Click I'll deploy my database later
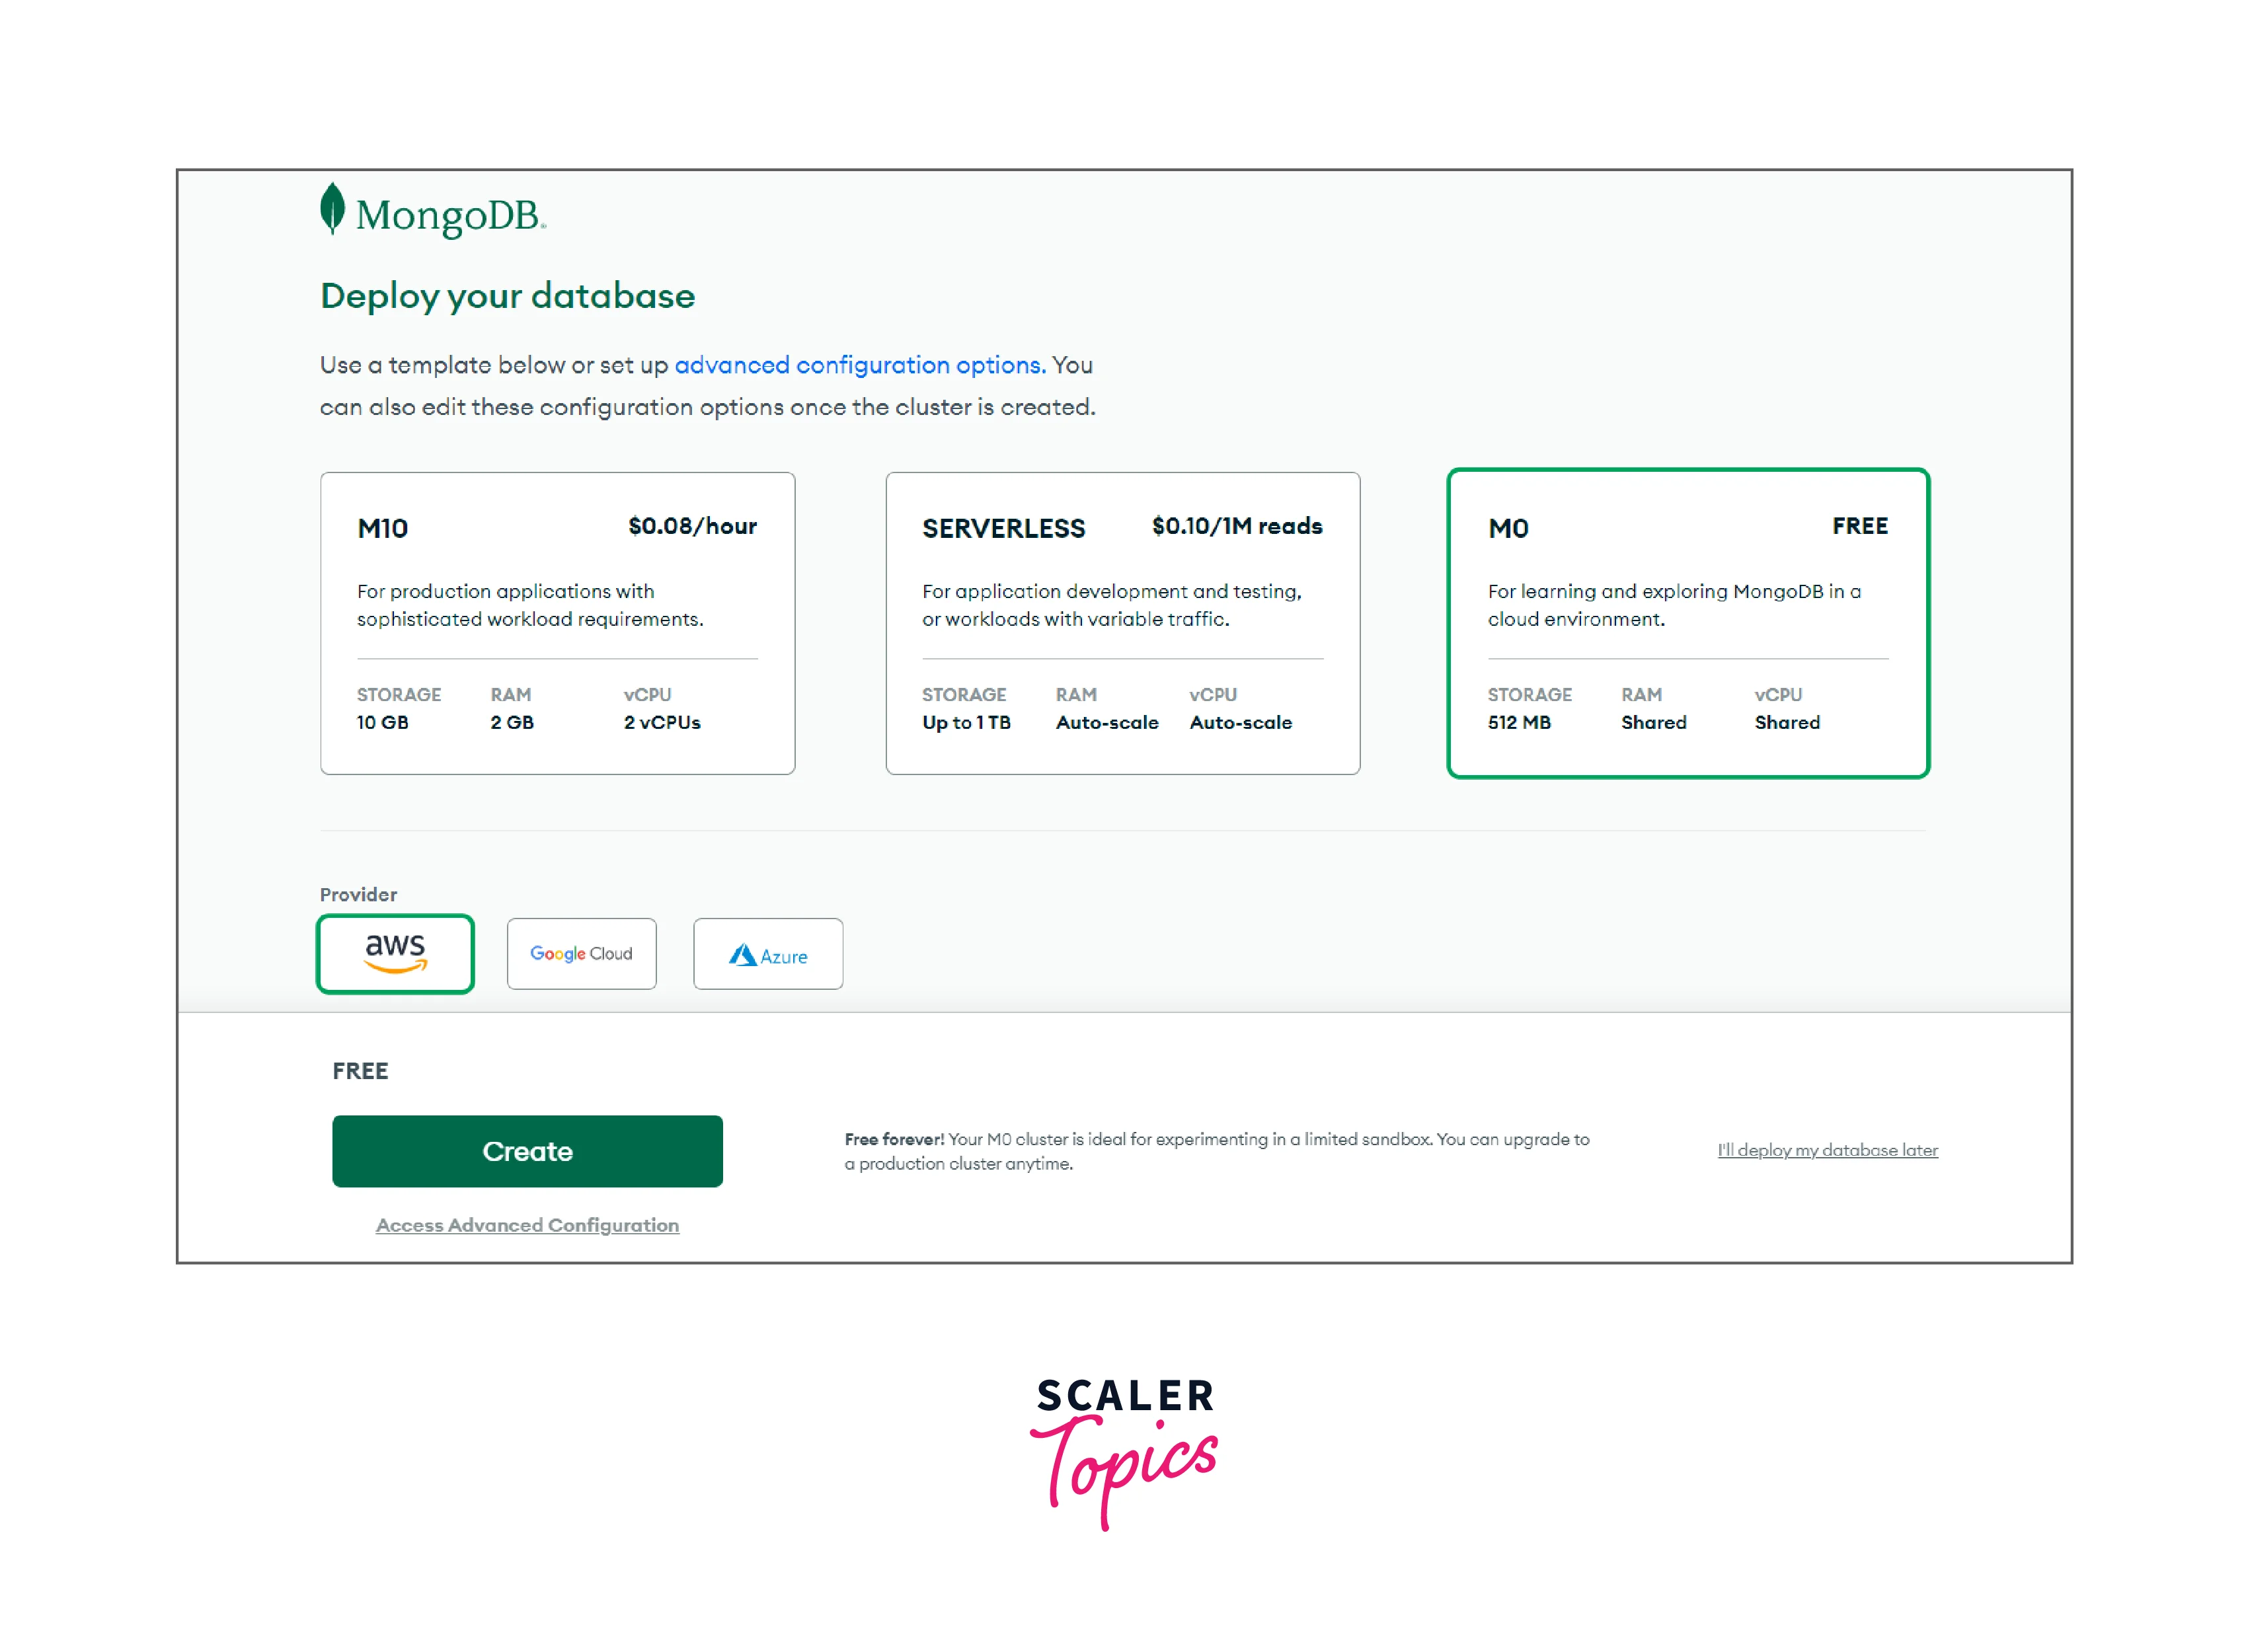The width and height of the screenshot is (2248, 1652). click(x=1827, y=1150)
